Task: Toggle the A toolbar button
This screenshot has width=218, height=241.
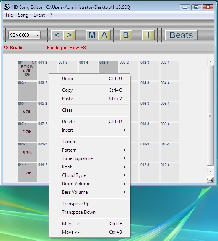Action: point(104,35)
